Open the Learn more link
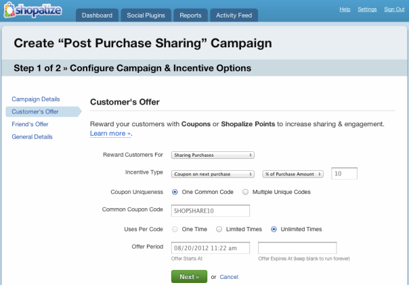 (x=110, y=134)
